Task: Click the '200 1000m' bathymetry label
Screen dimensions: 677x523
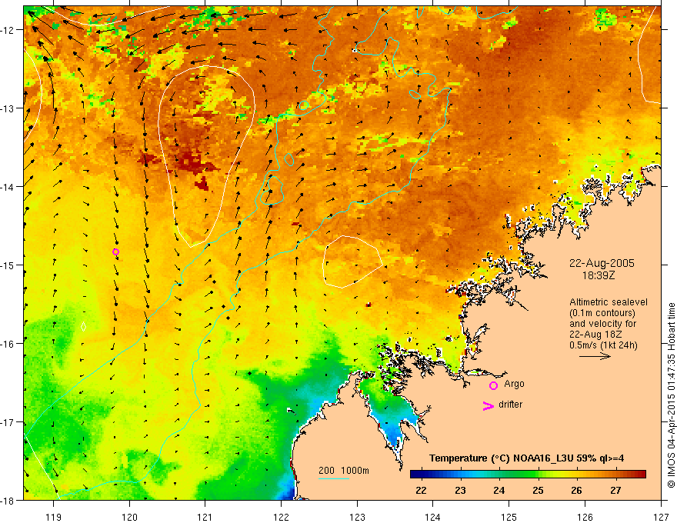Action: (x=344, y=471)
